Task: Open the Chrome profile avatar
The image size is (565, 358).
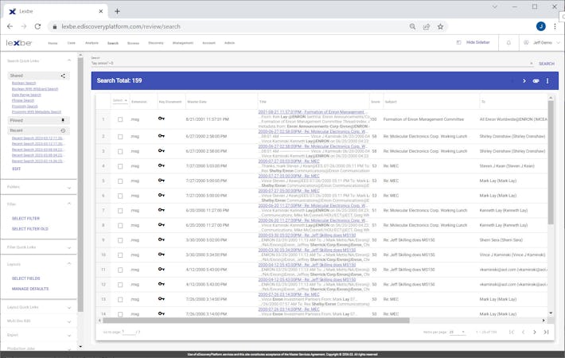Action: (x=541, y=26)
